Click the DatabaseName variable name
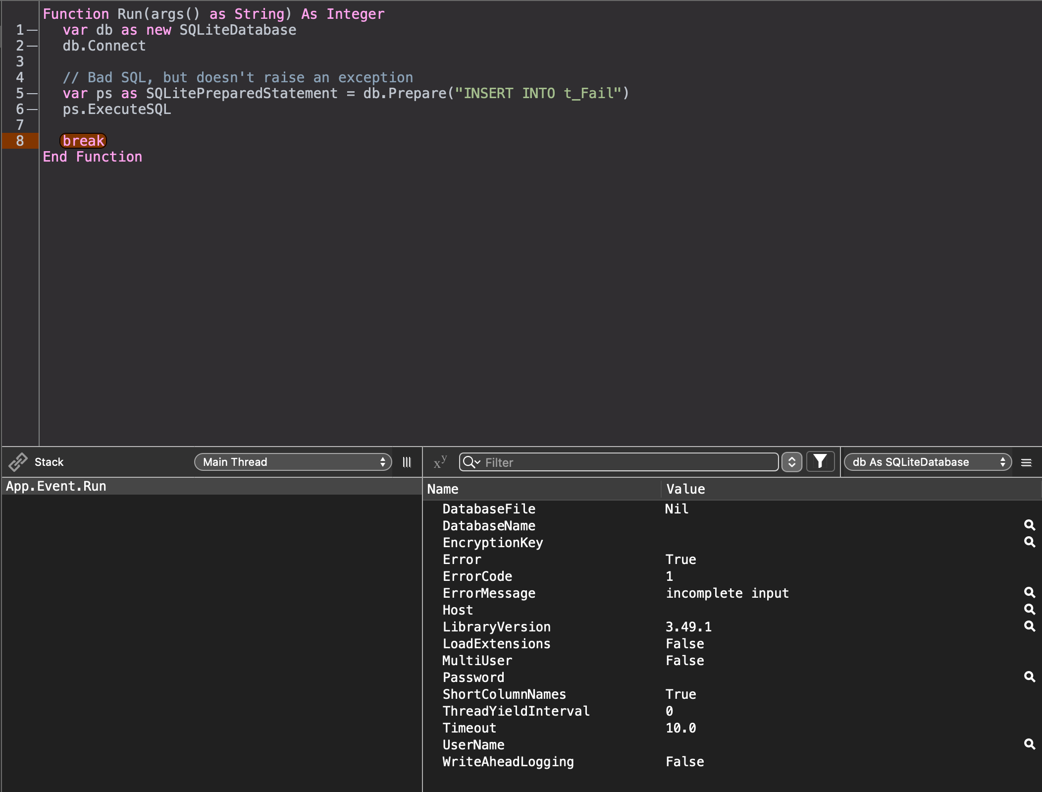This screenshot has height=792, width=1042. point(489,526)
